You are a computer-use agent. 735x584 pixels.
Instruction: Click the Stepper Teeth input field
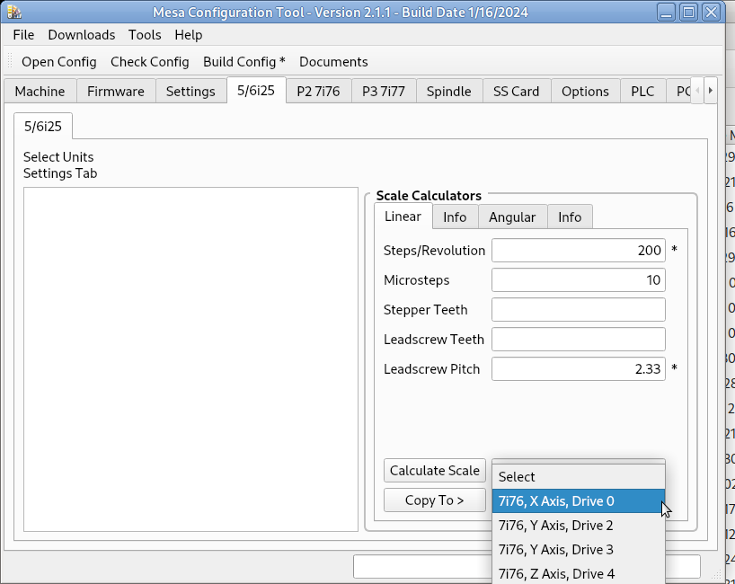[x=579, y=310]
